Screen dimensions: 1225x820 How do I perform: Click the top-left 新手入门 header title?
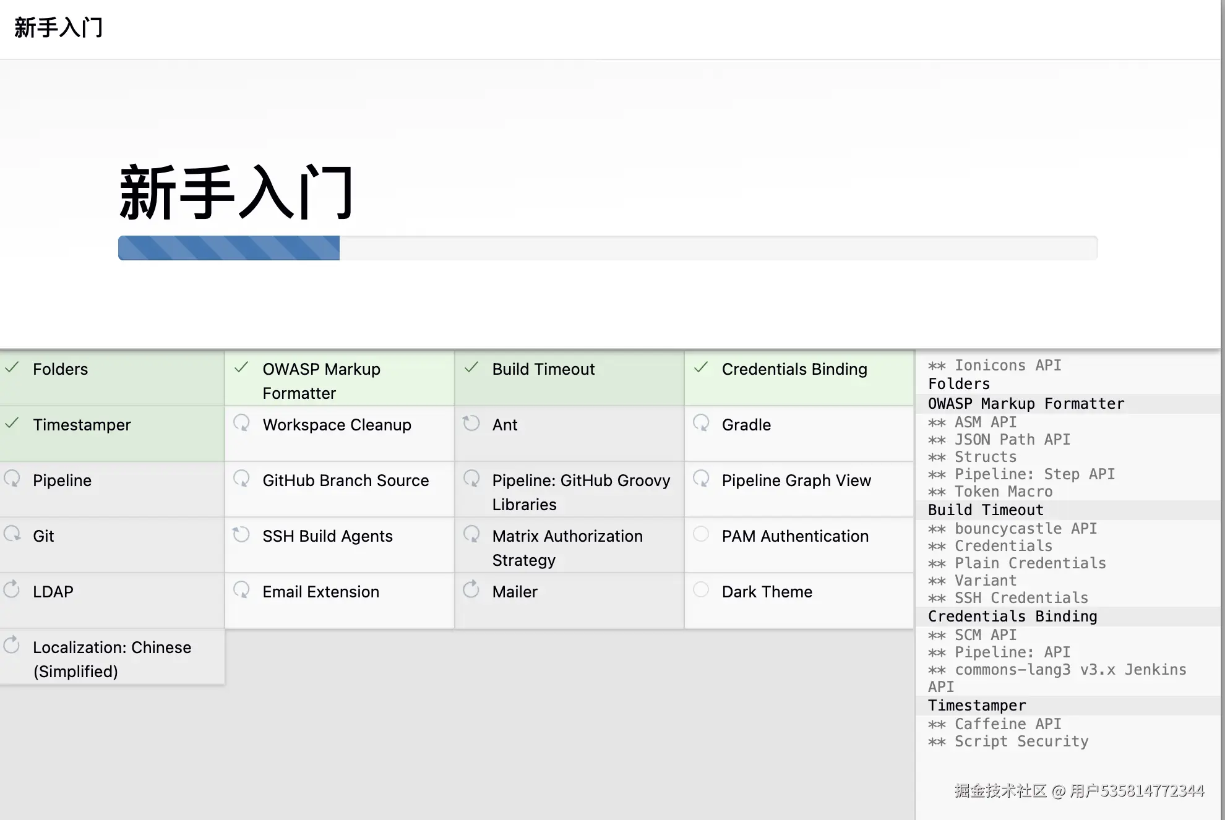[58, 28]
